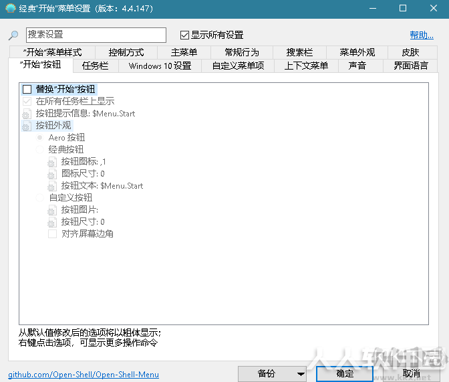Click the settings icon beside 按钮外观
449x382 pixels.
pos(27,126)
